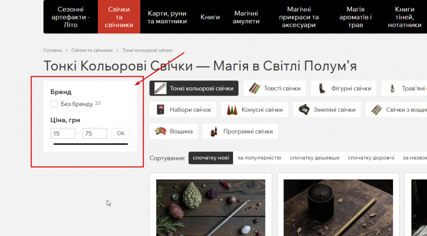Click the Товсті свічки candle icon
This screenshot has height=236, width=427.
point(254,88)
